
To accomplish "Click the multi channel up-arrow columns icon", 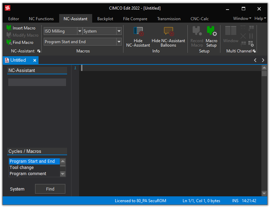I will [x=243, y=44].
